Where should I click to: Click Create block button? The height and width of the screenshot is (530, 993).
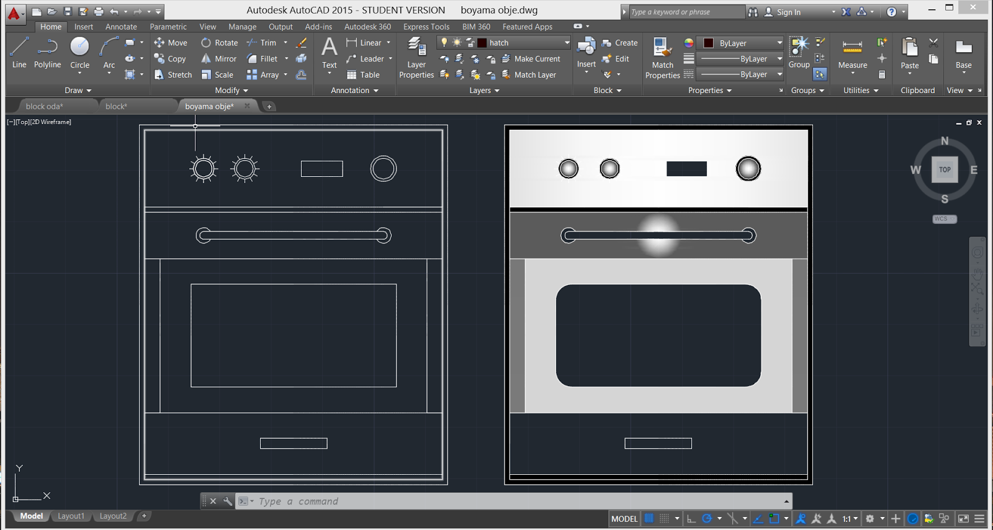(619, 43)
